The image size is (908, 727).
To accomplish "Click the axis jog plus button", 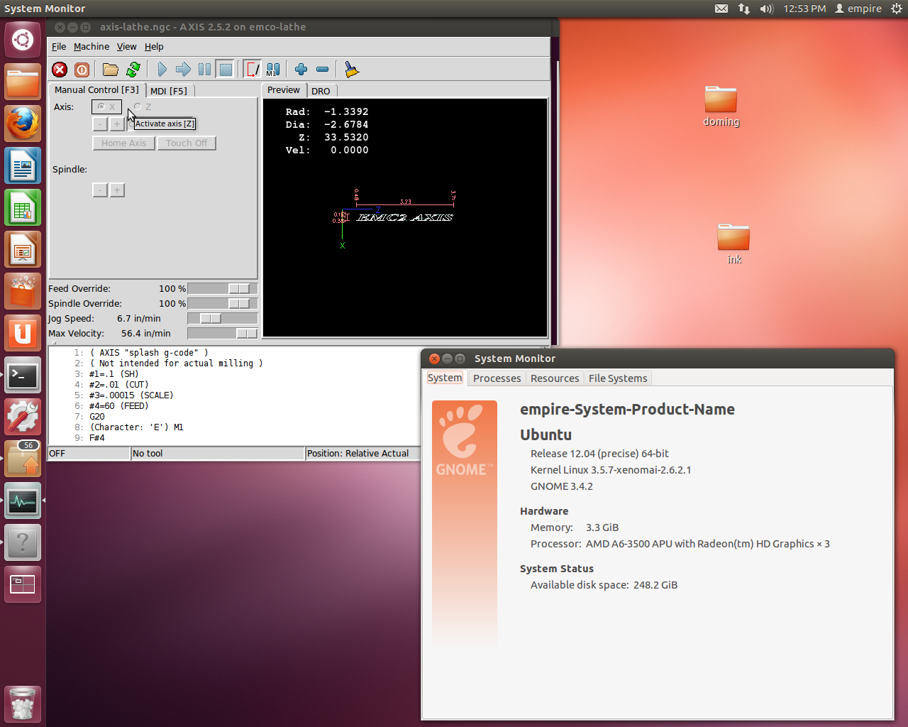I will (117, 124).
